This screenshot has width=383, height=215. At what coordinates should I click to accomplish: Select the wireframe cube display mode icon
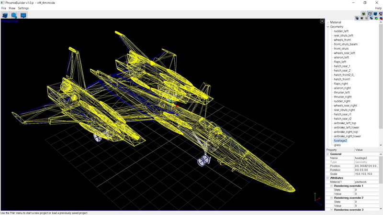point(370,14)
